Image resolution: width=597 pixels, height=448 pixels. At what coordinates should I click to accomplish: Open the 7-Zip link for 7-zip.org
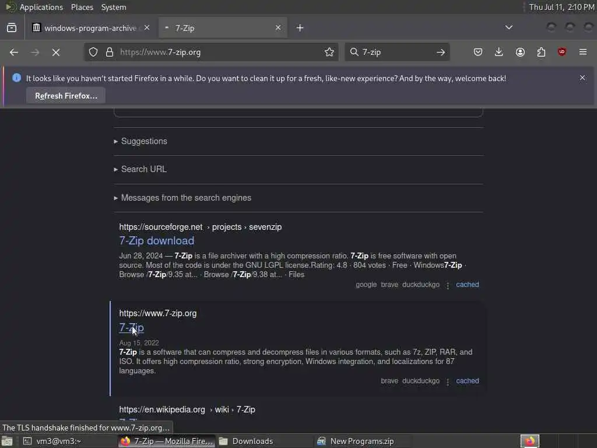[x=131, y=328]
